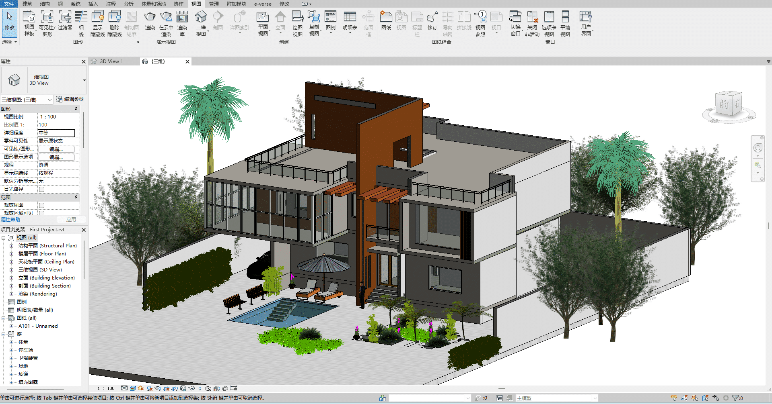
Task: Click 编辑 button for 可见性/图形
Action: click(56, 149)
